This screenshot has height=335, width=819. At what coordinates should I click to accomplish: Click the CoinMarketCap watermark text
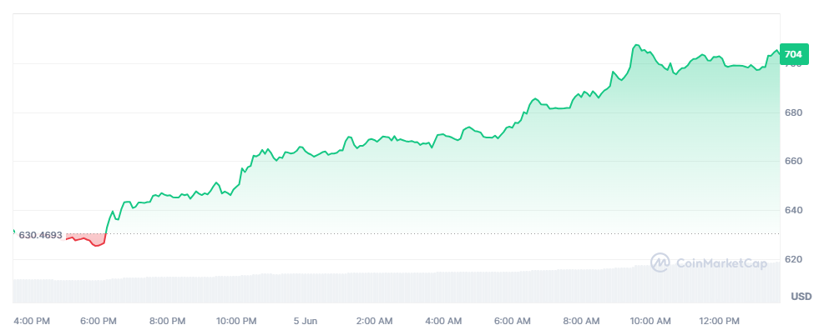tap(721, 264)
